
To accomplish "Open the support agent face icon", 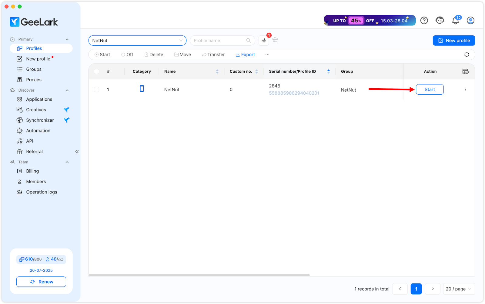I will click(440, 20).
